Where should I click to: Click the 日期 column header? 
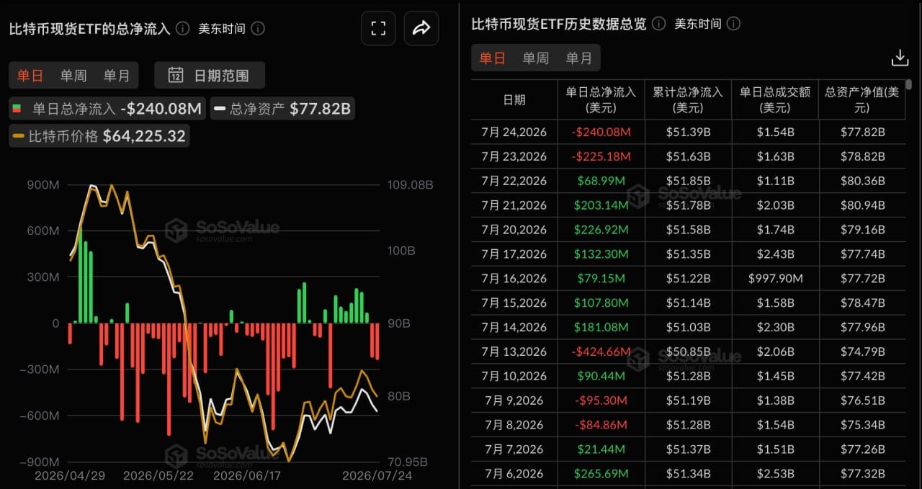coord(514,99)
